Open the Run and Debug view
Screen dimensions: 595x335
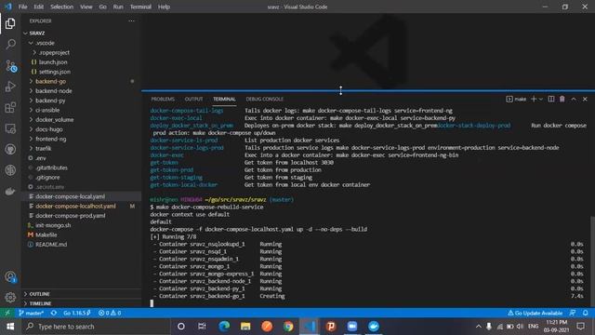point(10,87)
